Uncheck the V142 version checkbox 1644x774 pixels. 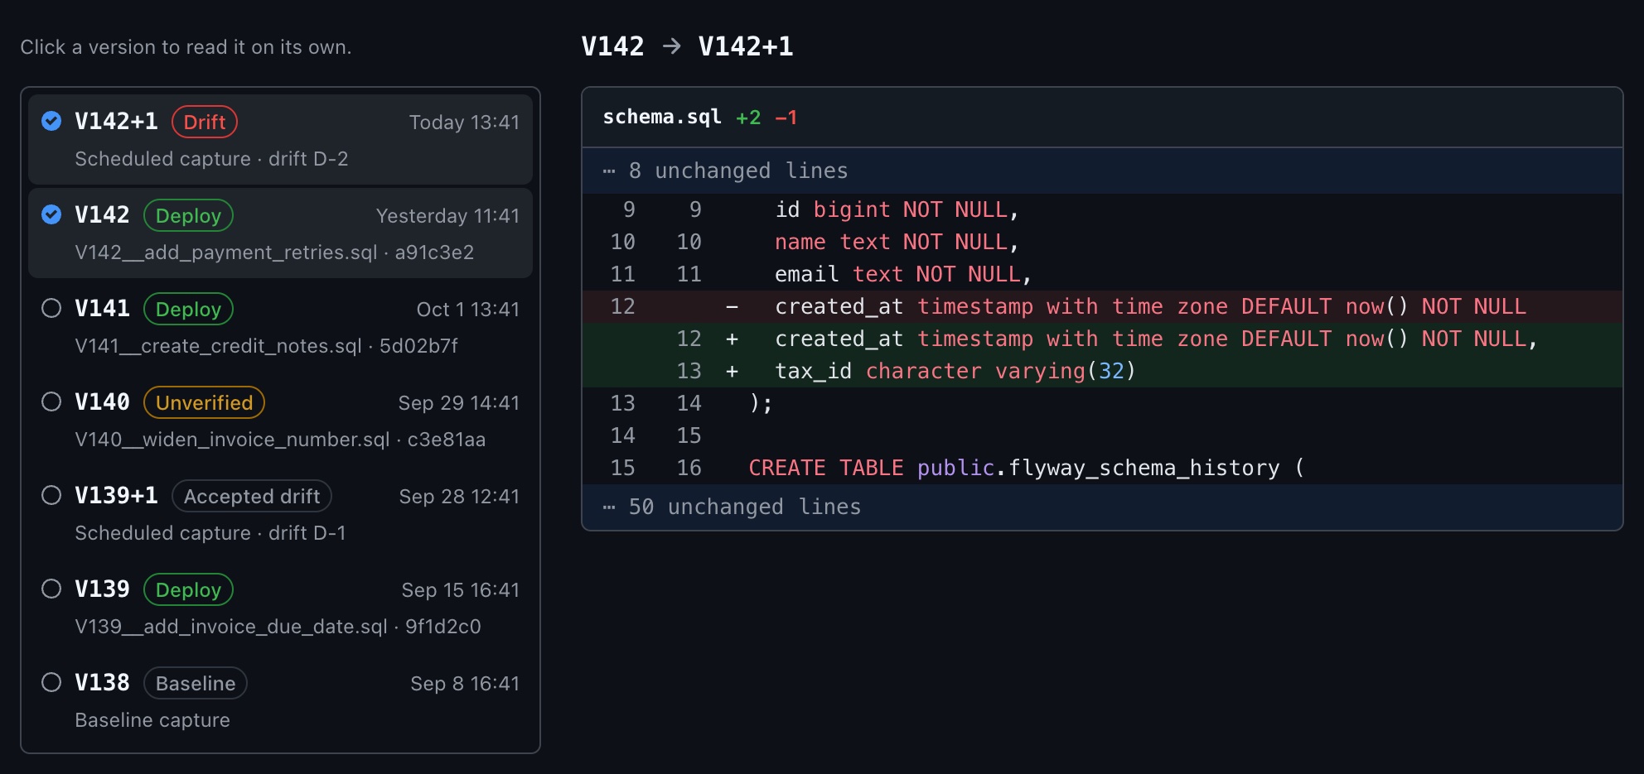[51, 214]
